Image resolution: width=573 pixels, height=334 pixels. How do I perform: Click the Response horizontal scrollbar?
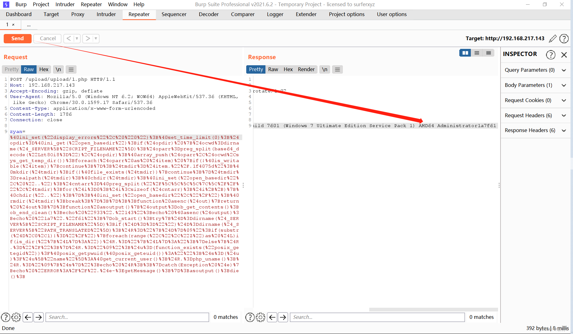(x=434, y=309)
